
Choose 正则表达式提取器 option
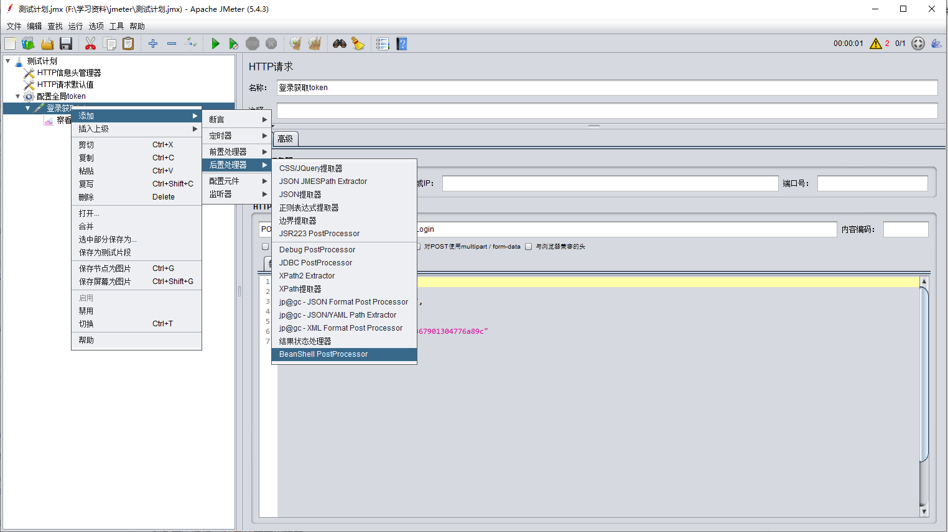point(344,208)
